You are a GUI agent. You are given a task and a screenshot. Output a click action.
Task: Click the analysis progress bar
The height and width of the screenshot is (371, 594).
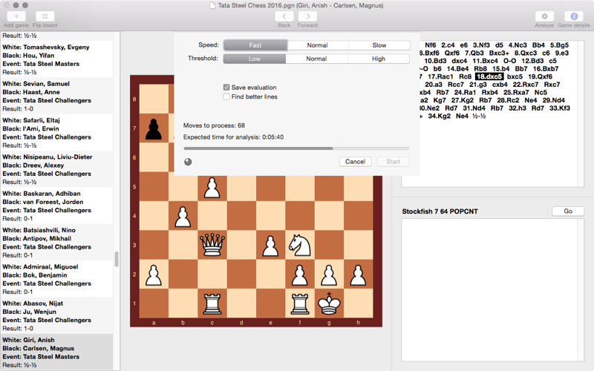[x=296, y=148]
